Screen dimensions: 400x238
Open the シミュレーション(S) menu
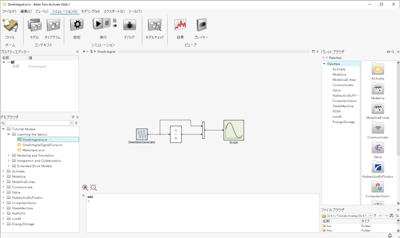click(x=65, y=11)
